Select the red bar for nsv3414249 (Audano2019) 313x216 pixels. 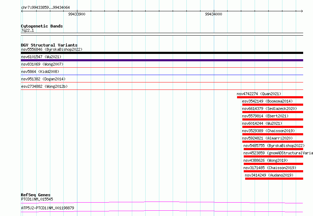(274, 179)
